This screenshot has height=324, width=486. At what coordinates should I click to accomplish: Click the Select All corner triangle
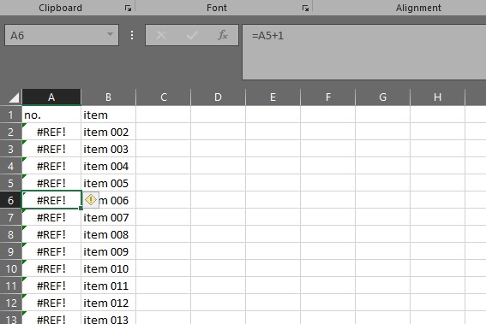(x=14, y=97)
